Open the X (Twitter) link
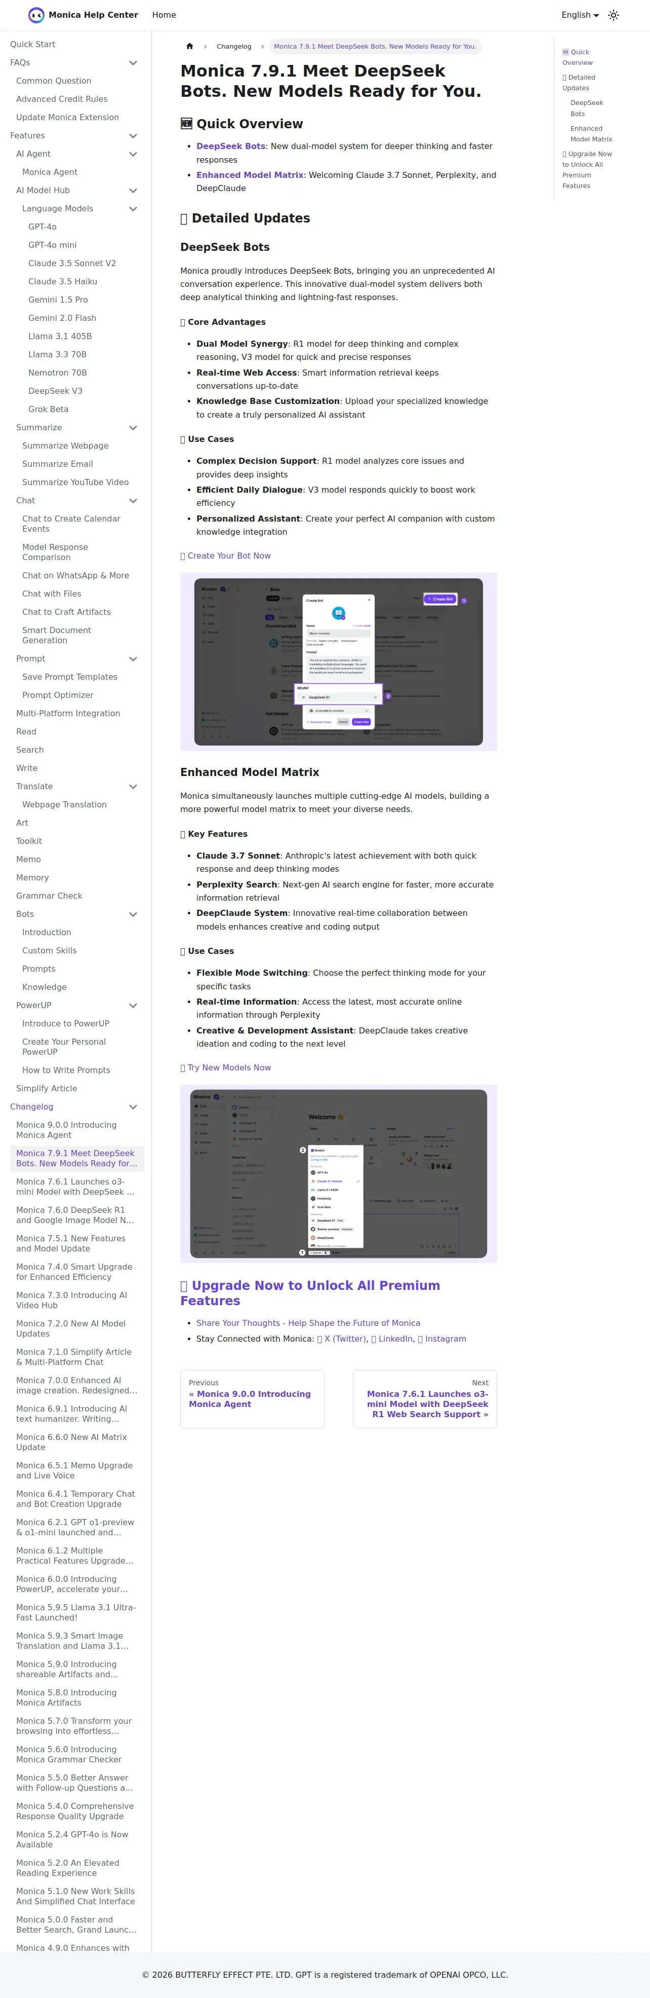 pyautogui.click(x=342, y=1339)
